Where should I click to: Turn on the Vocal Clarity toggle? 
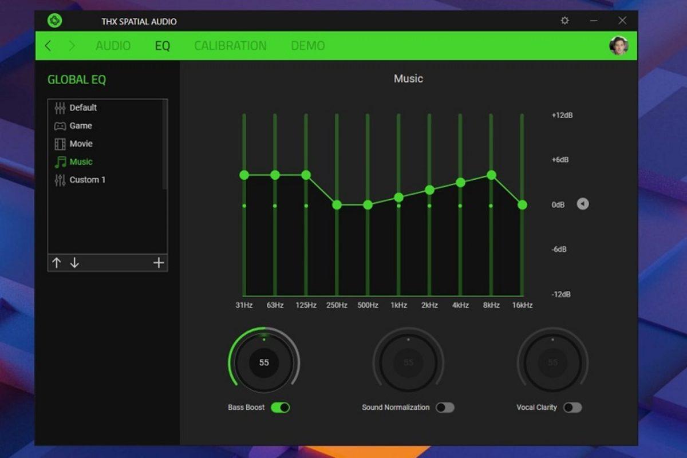[x=572, y=408]
